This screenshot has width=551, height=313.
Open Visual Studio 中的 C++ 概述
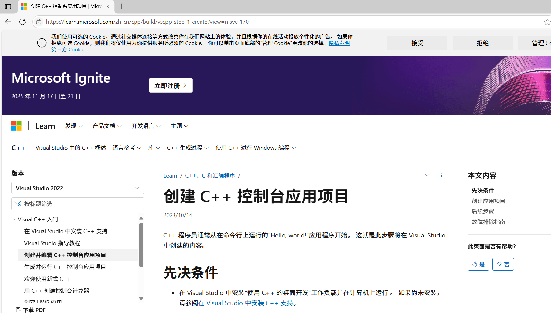pos(71,148)
